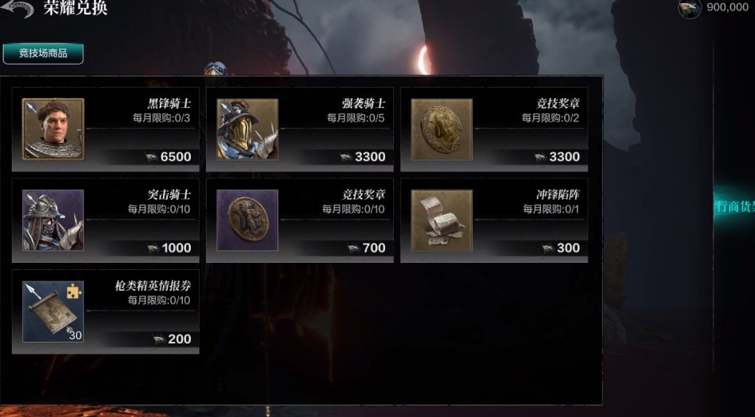Buy 强袭骑士 for 3300 honor
The height and width of the screenshot is (417, 755).
point(363,157)
